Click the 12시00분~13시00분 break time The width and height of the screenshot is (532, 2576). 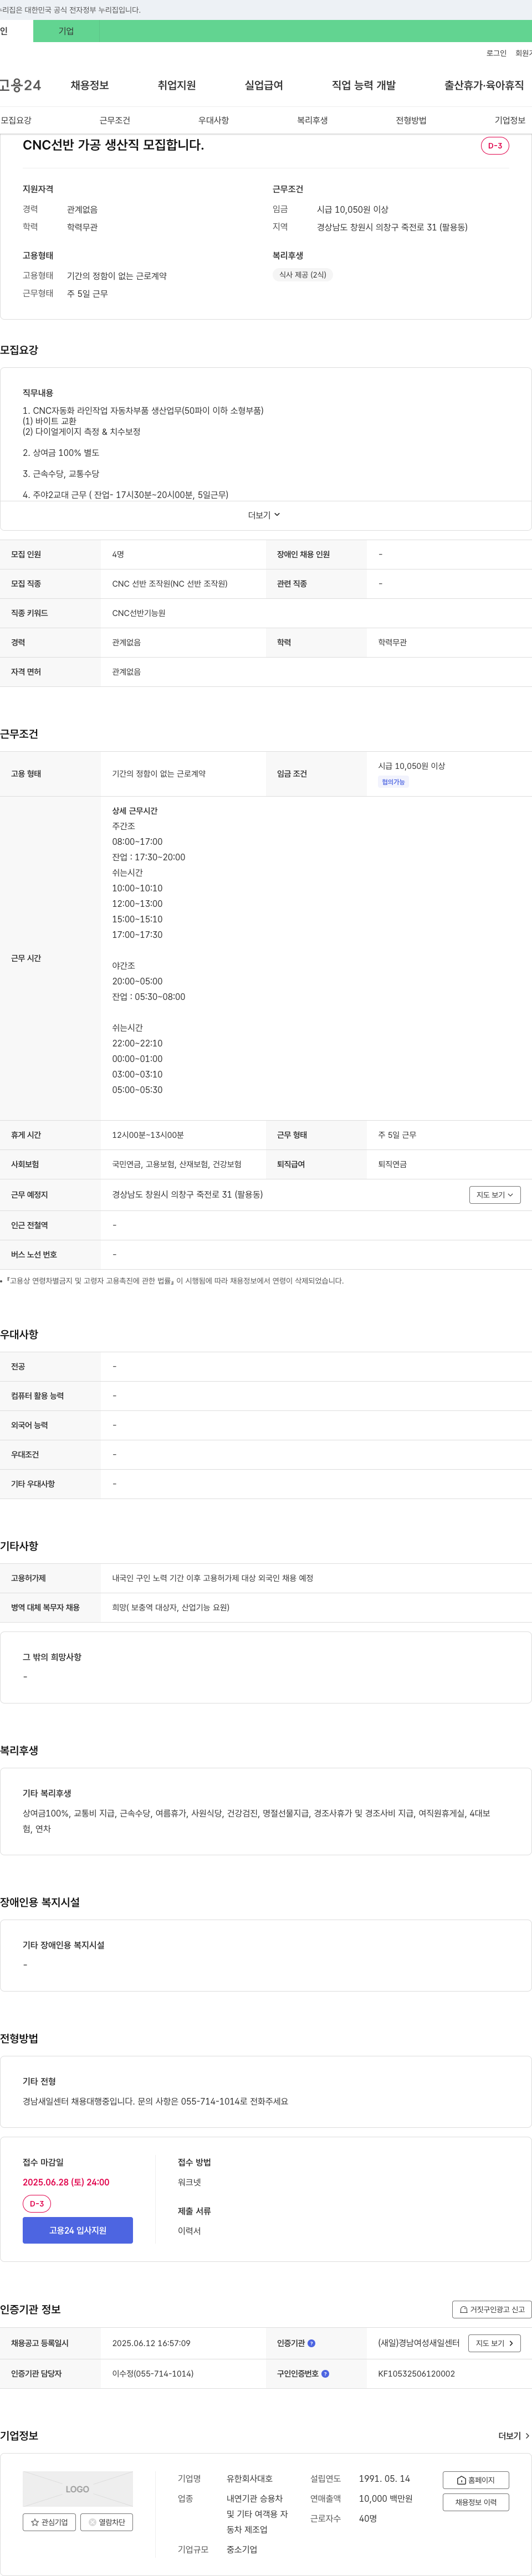(148, 1135)
